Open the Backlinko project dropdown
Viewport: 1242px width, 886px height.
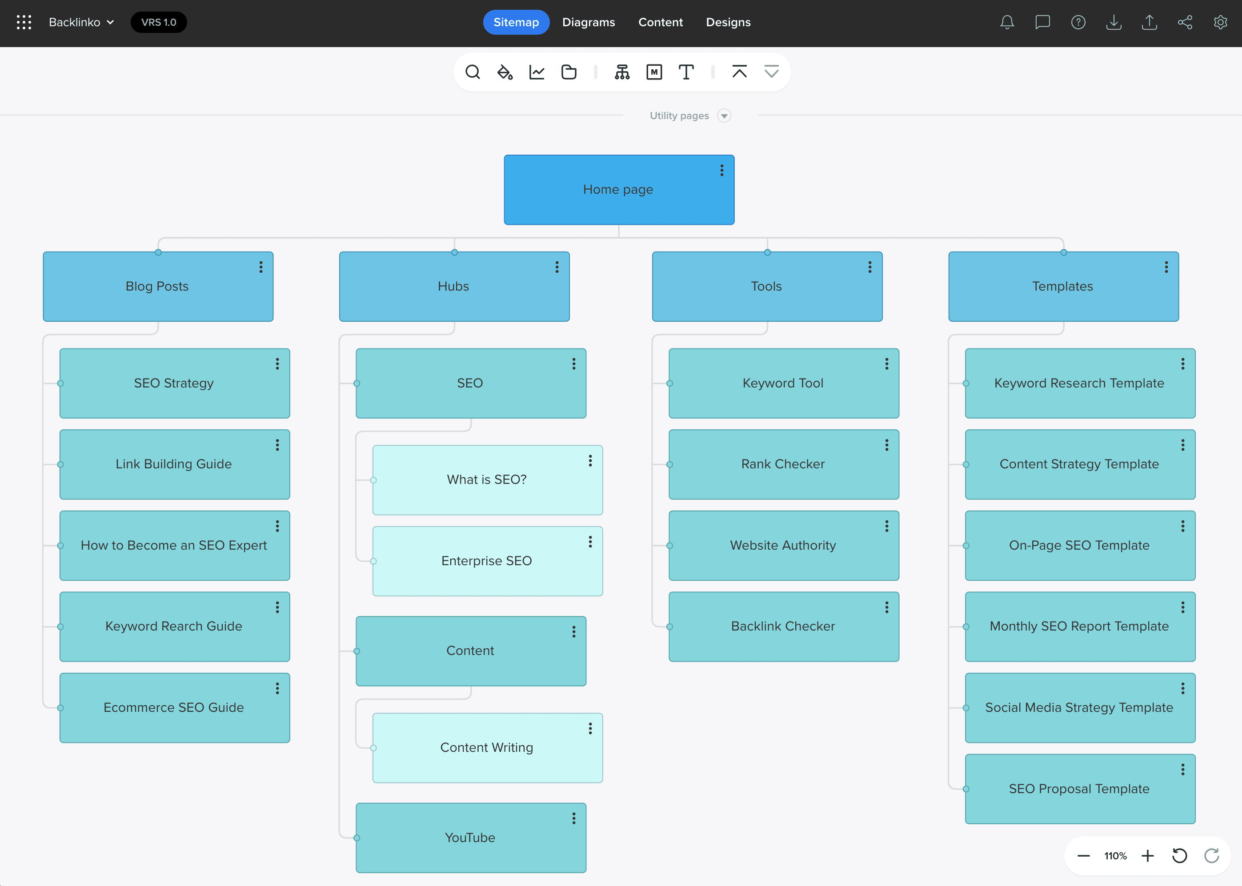click(81, 22)
